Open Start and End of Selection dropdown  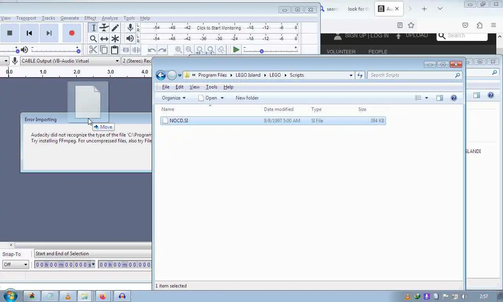93,254
